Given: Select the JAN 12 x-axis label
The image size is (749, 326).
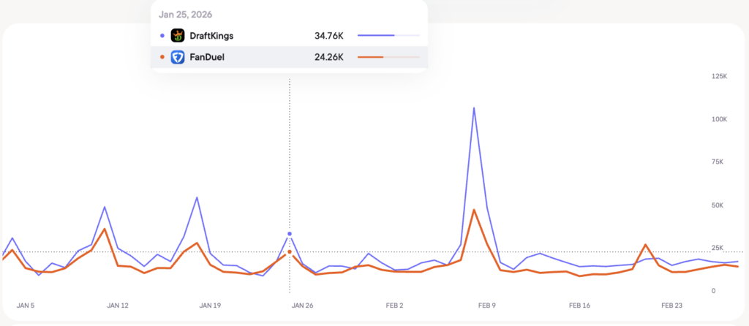Looking at the screenshot, I should click(118, 306).
